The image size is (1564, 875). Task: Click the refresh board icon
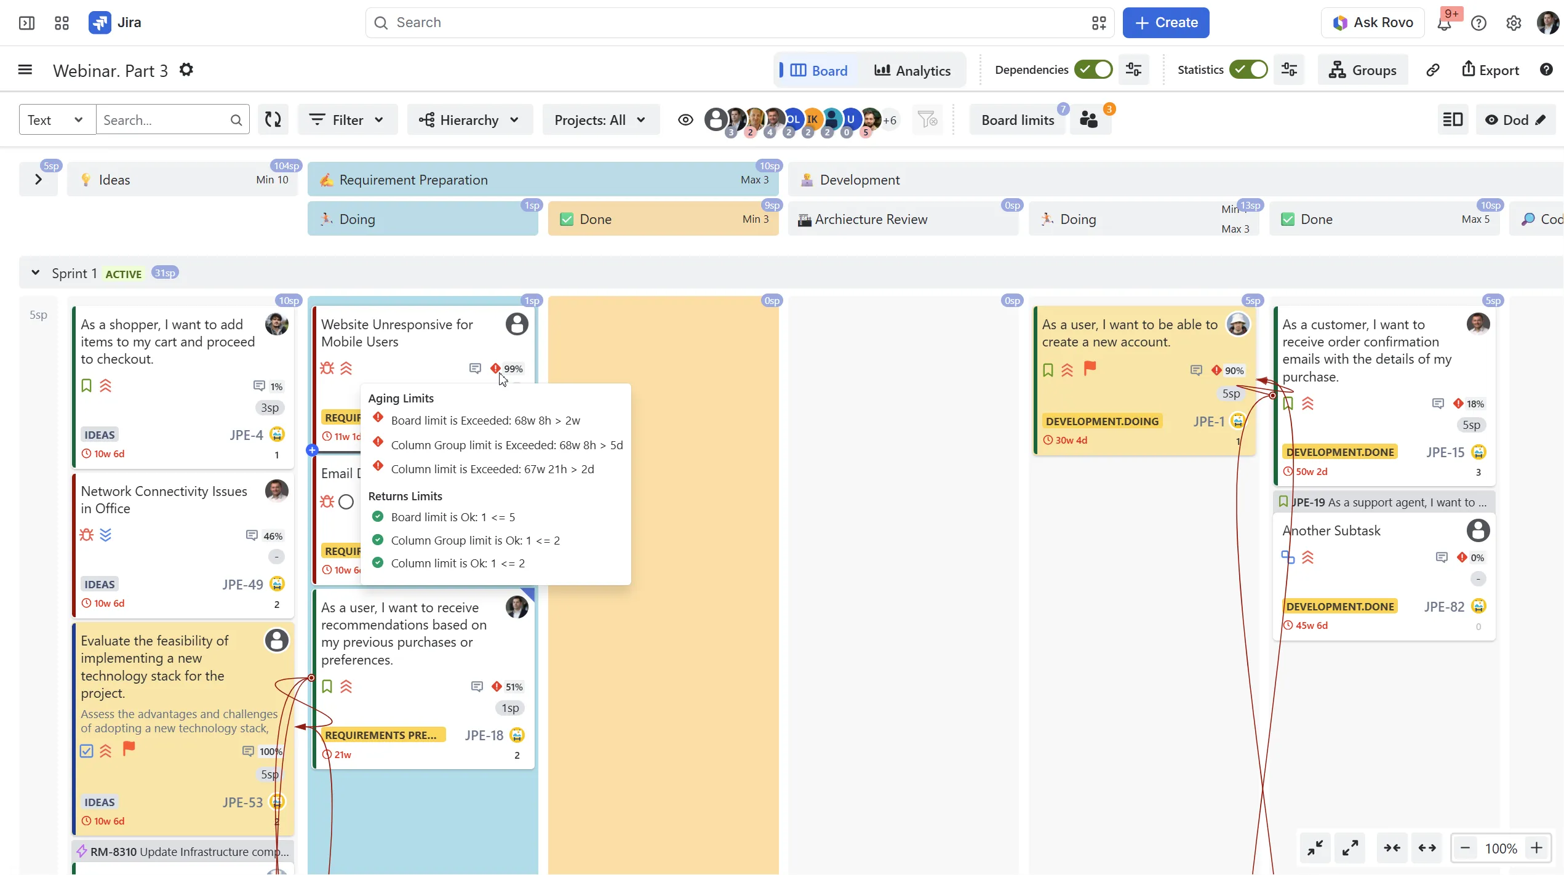273,119
